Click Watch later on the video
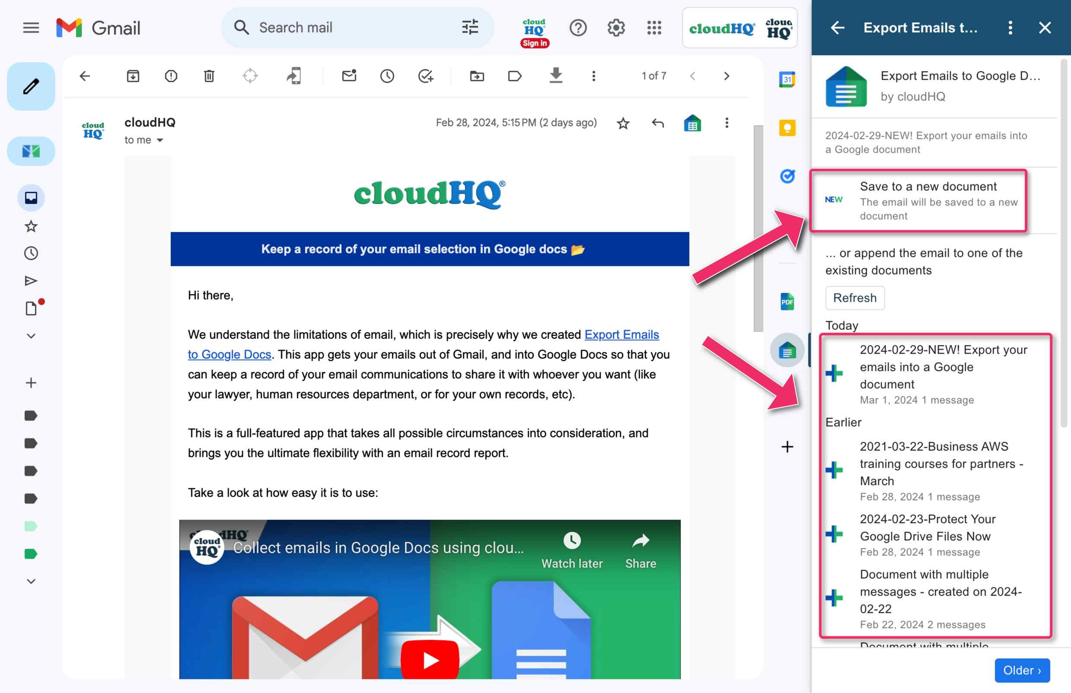 coord(571,550)
